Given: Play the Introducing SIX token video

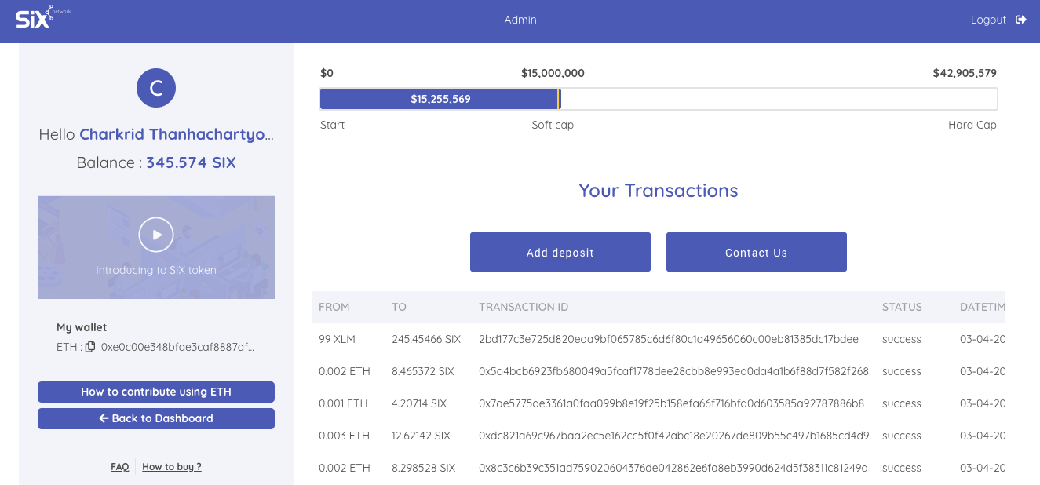Looking at the screenshot, I should 156,234.
